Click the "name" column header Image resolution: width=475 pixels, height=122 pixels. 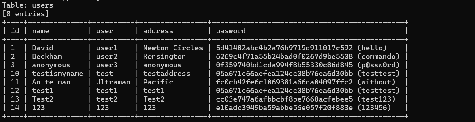[40, 31]
